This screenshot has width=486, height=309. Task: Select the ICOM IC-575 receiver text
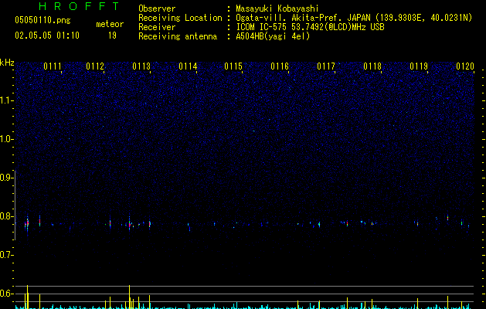[x=311, y=27]
